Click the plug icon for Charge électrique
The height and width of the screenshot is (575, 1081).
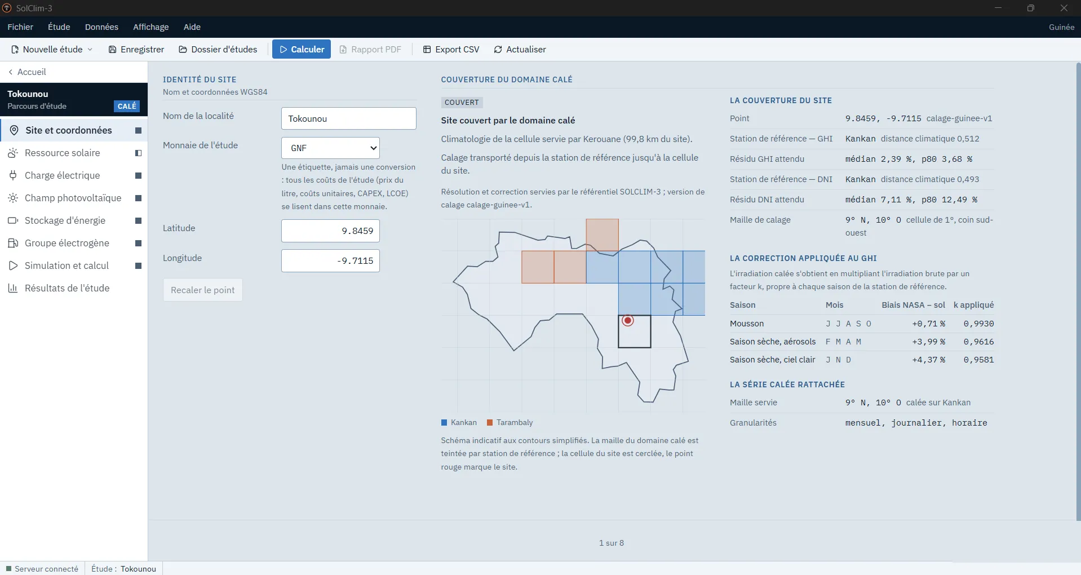tap(13, 175)
